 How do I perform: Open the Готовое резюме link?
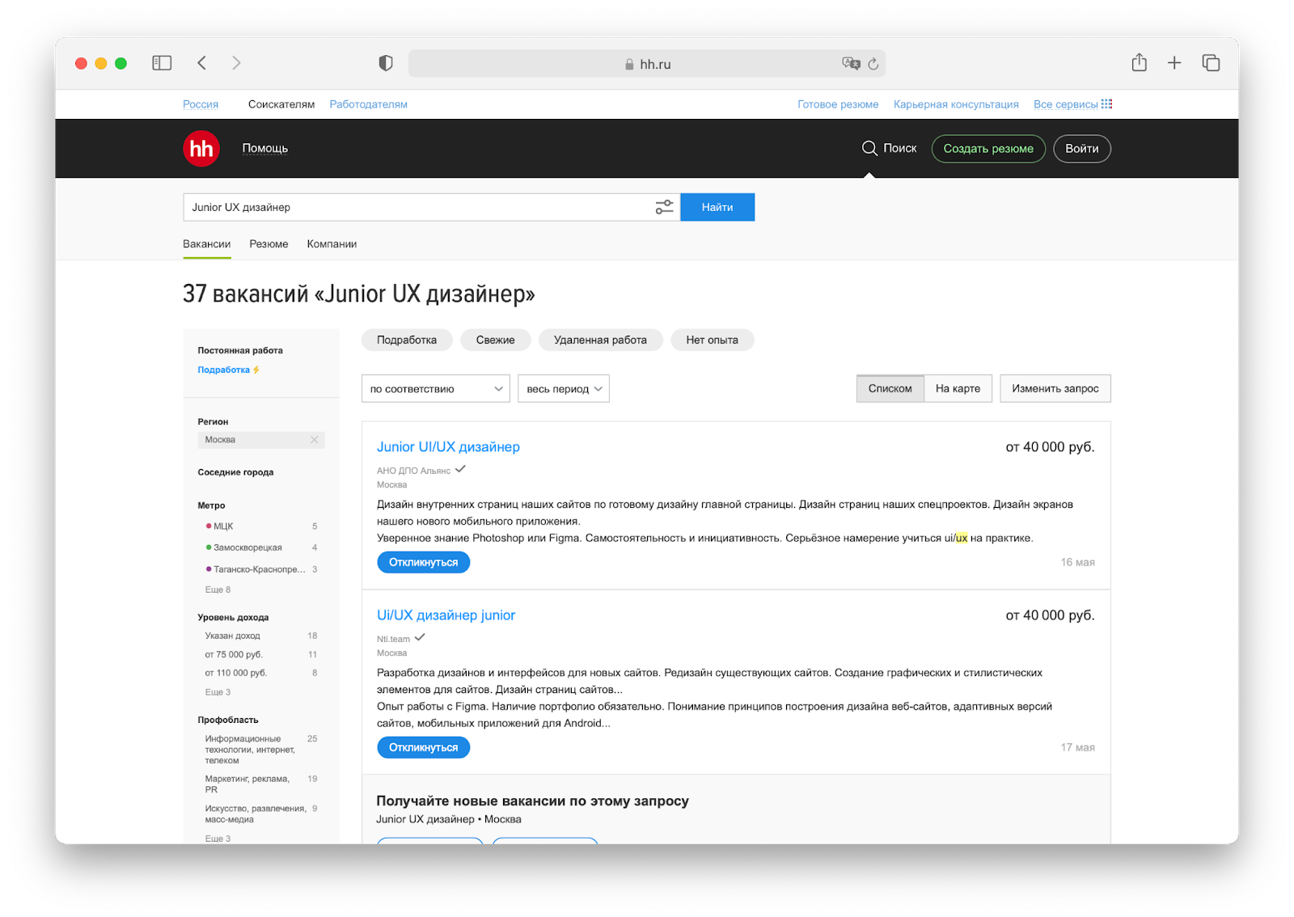coord(838,104)
